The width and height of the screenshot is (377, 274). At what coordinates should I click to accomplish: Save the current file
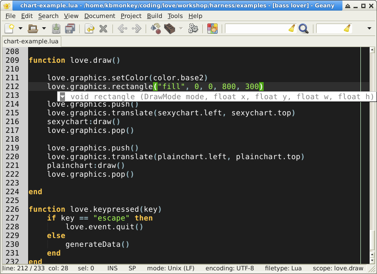56,29
